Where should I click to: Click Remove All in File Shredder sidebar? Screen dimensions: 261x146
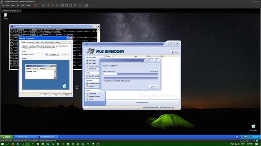[91, 69]
